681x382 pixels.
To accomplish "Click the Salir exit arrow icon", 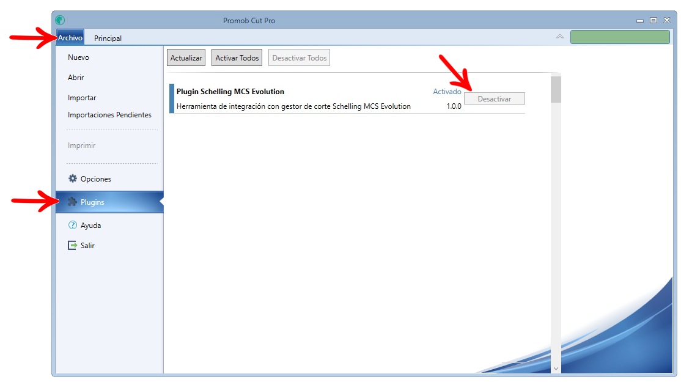I will point(72,245).
